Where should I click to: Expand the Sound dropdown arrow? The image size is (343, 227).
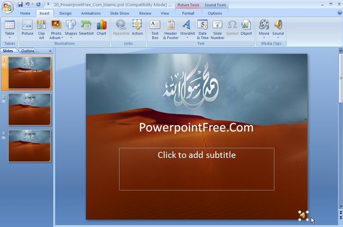[278, 37]
